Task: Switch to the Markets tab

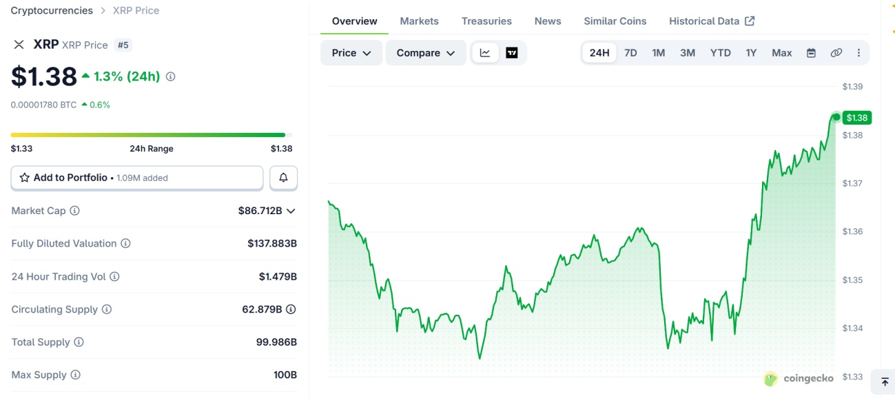Action: (x=419, y=21)
